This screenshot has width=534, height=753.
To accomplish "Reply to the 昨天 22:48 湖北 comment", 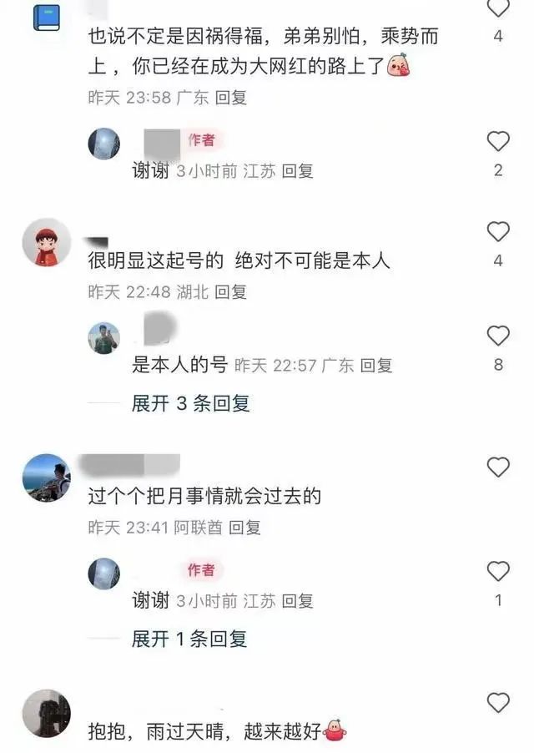I will coord(231,291).
